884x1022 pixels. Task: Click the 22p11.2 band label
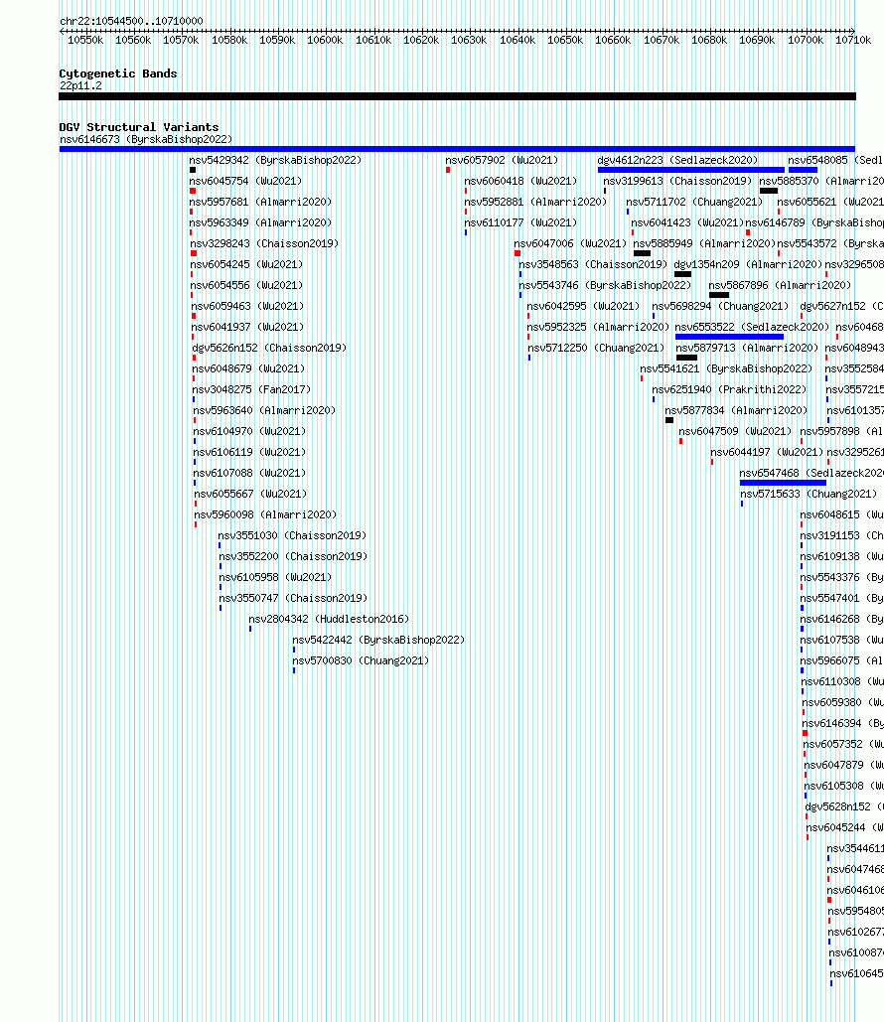click(80, 85)
